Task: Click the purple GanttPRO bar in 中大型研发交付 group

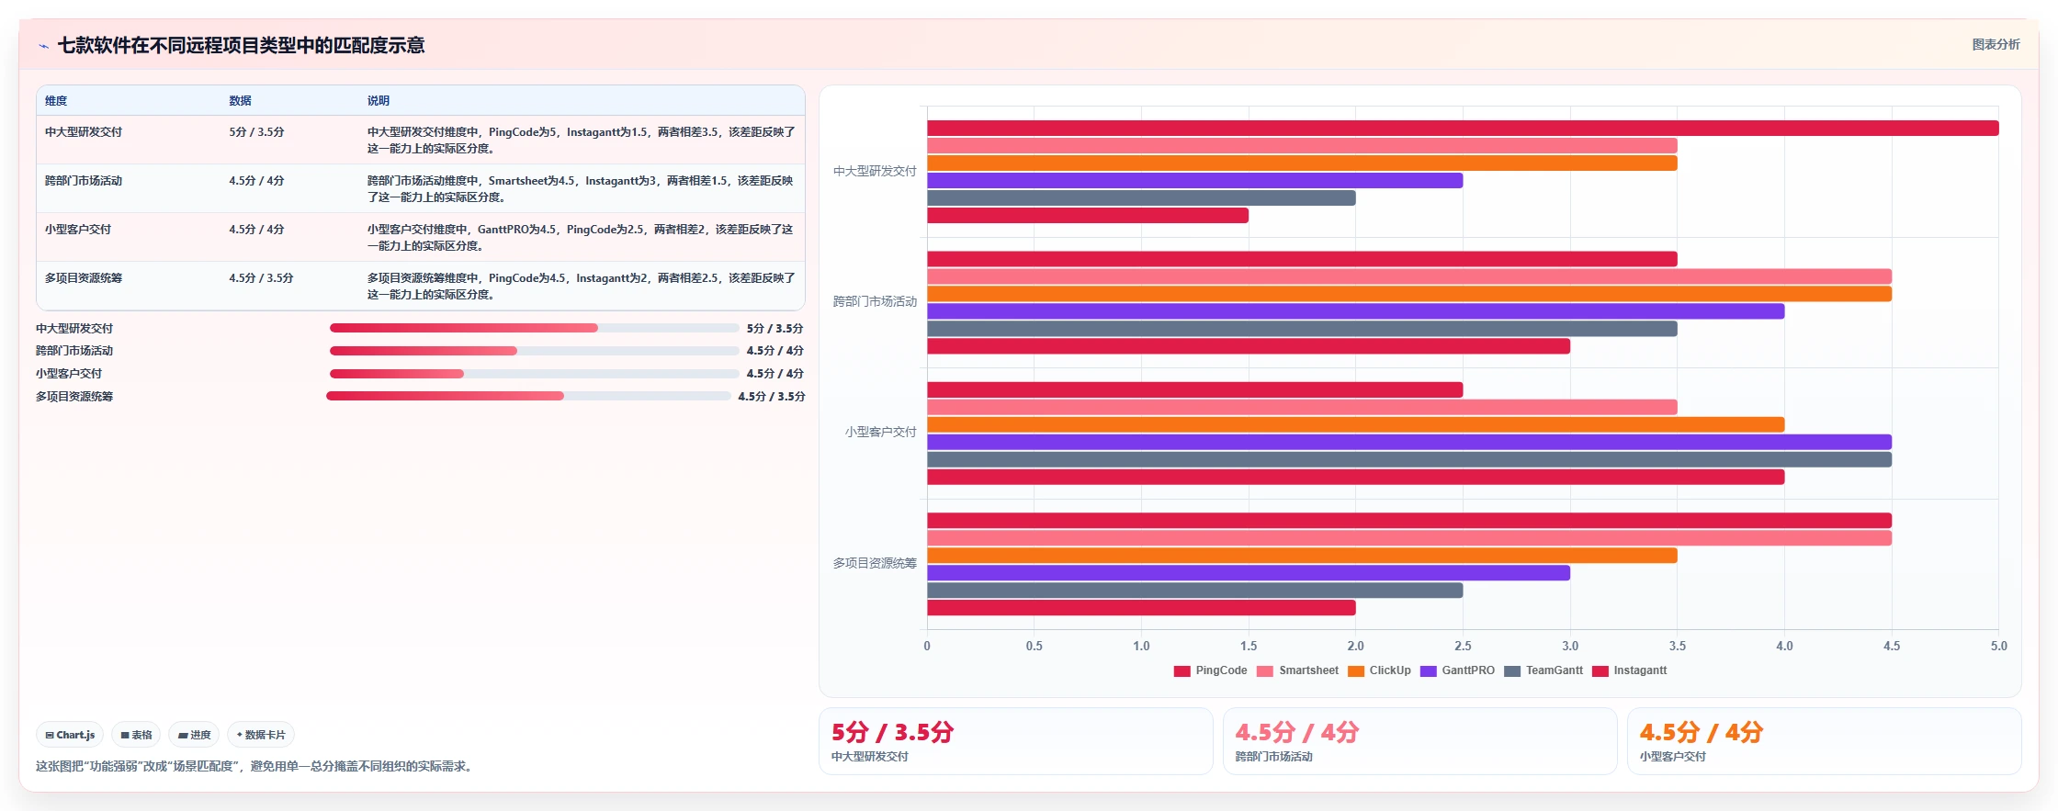Action: point(1194,181)
